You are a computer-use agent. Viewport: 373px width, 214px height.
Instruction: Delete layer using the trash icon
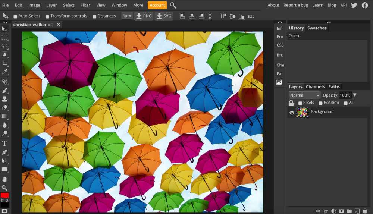click(365, 211)
